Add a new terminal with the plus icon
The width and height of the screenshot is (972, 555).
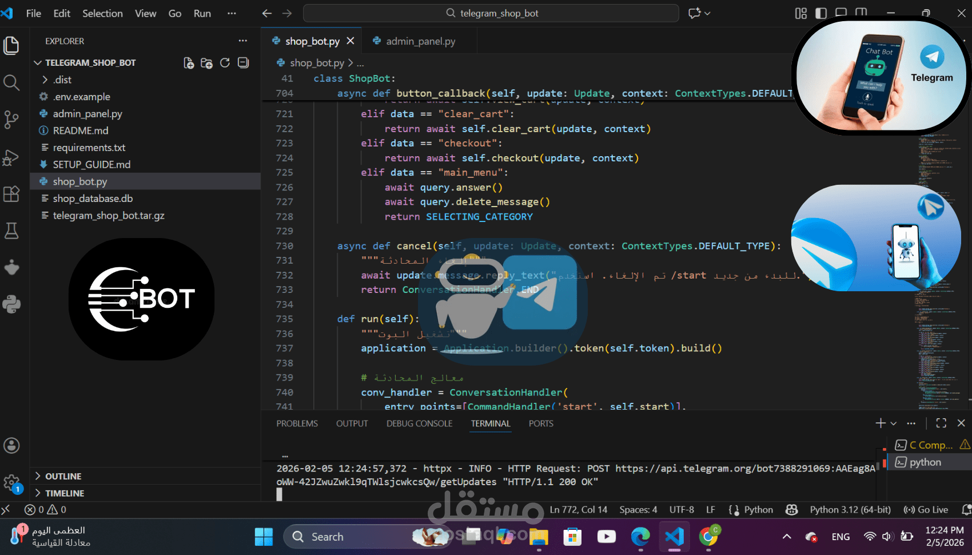881,423
